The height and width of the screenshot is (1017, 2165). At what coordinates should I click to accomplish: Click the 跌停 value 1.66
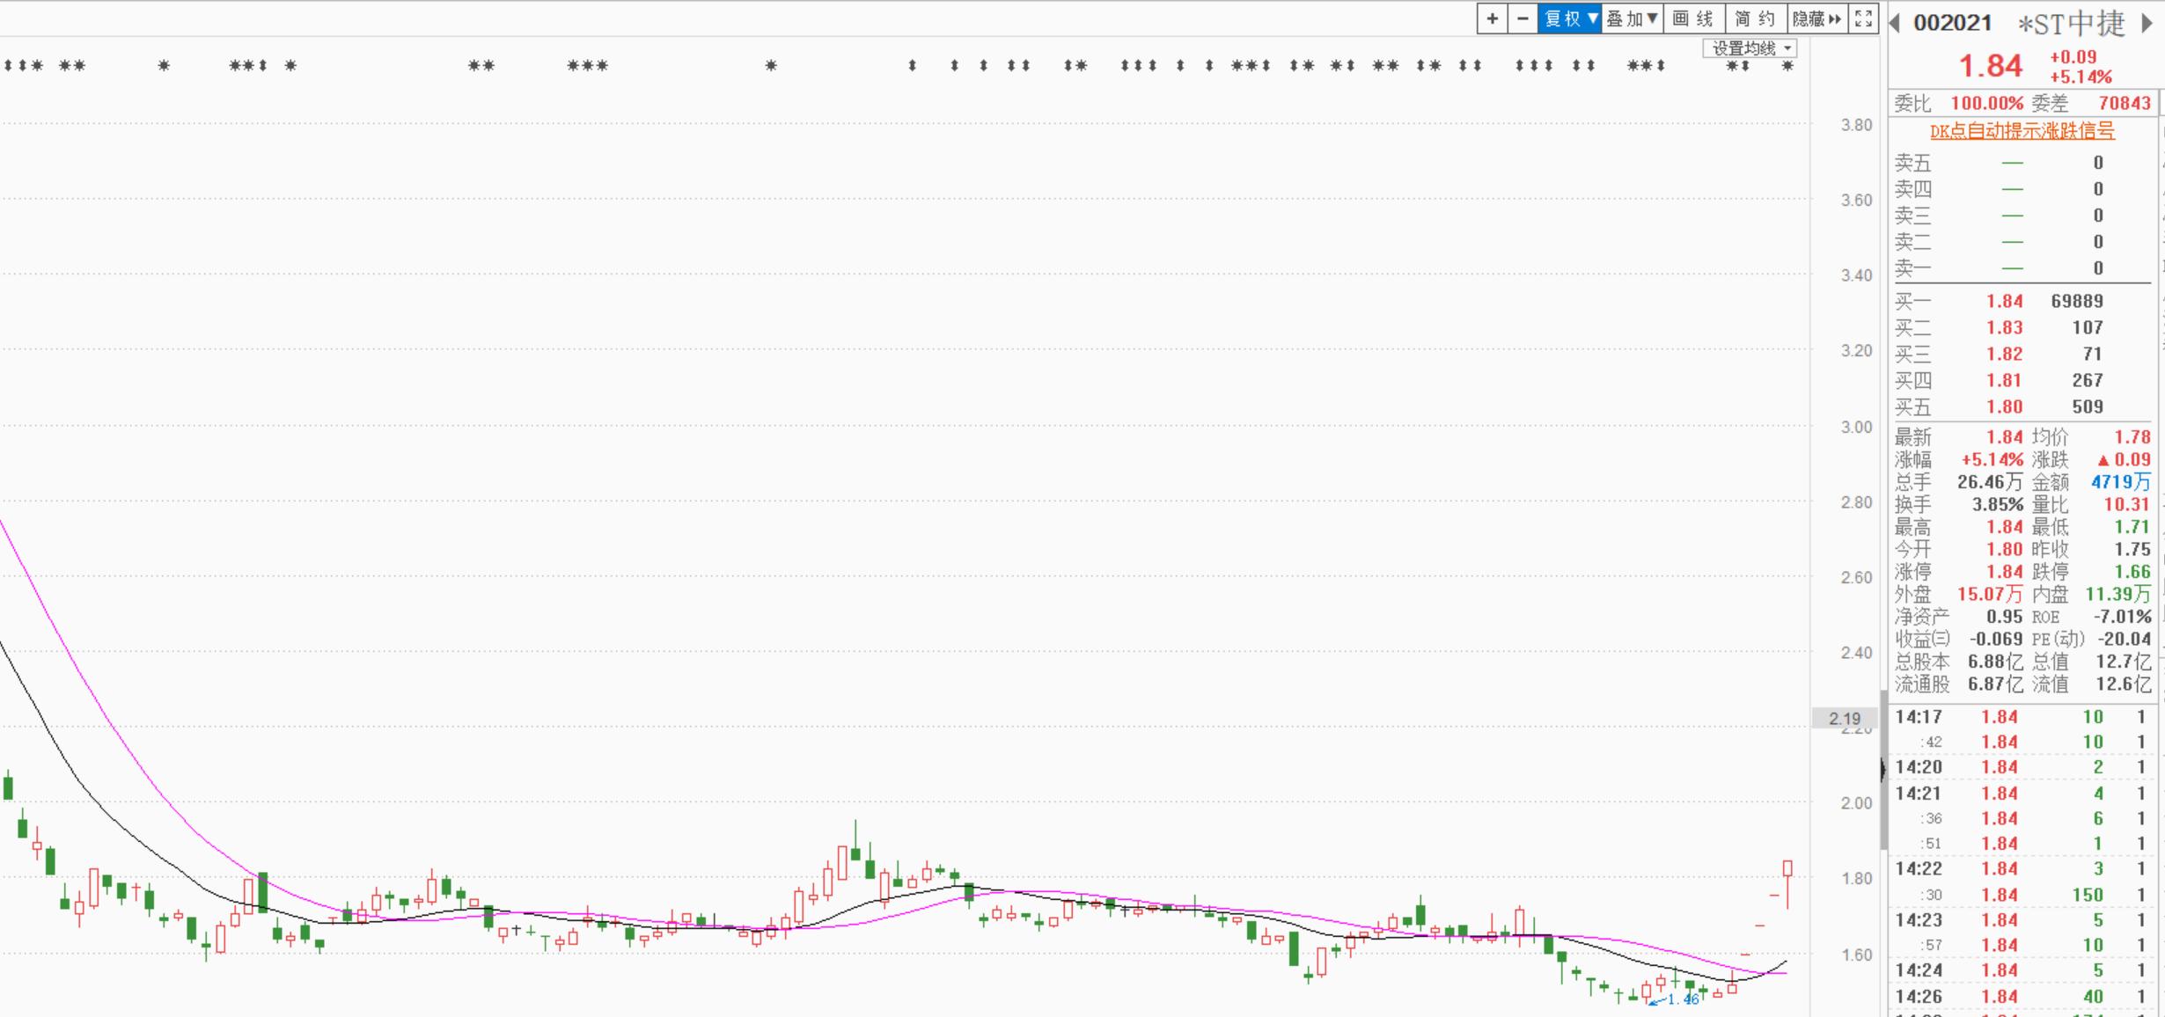[2132, 572]
